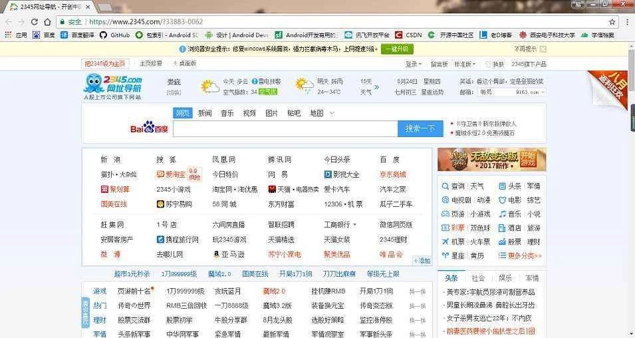Click tomorrow's rainy weather icon
This screenshot has width=635, height=338.
pyautogui.click(x=304, y=86)
